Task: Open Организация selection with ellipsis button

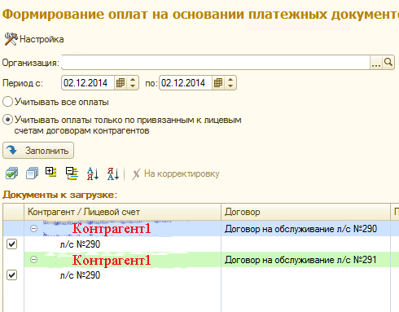Action: (x=376, y=63)
